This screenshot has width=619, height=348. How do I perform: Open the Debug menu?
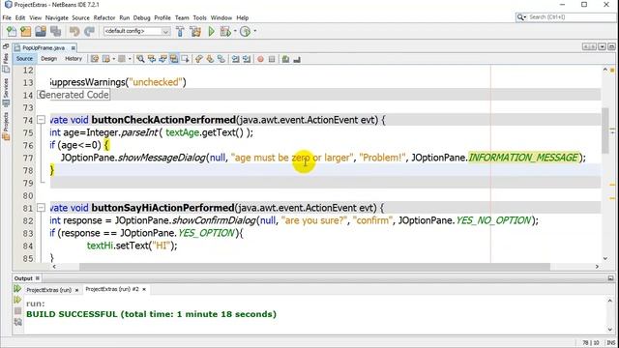coord(142,17)
